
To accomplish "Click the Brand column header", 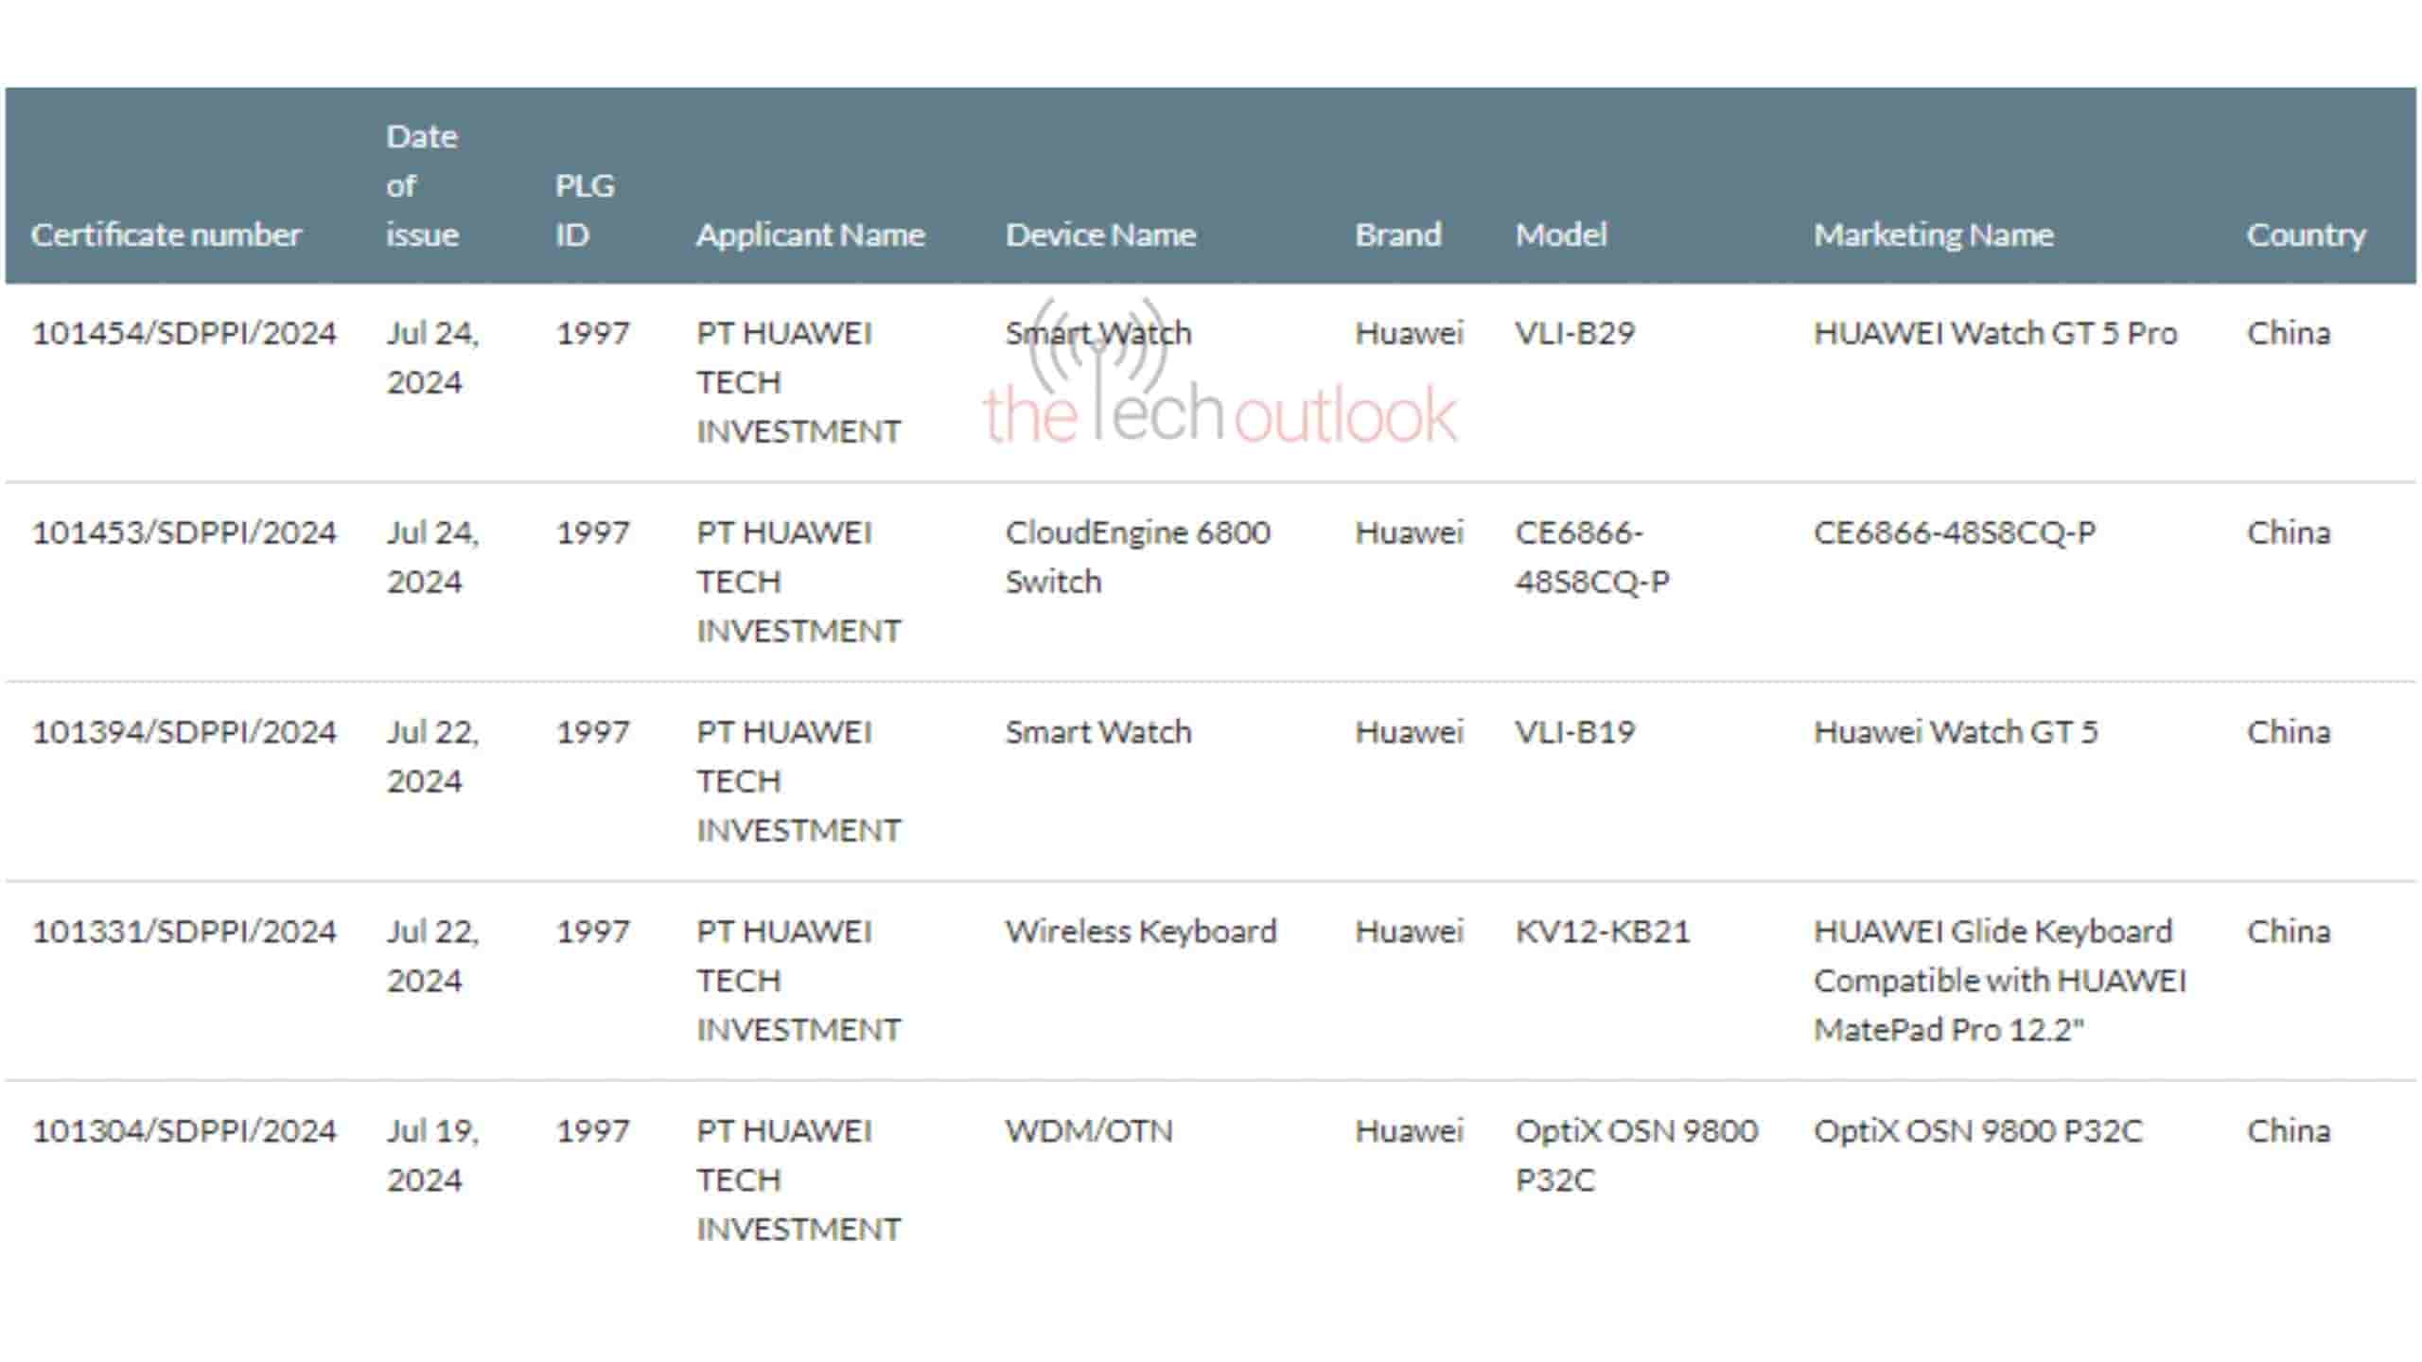I will click(1397, 235).
